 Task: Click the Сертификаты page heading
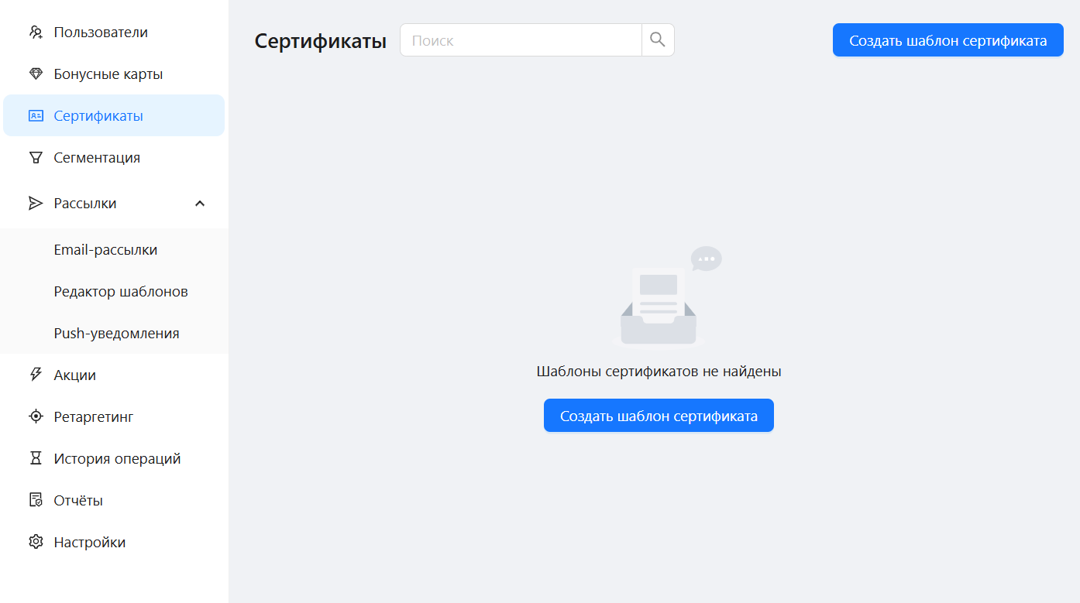[321, 41]
